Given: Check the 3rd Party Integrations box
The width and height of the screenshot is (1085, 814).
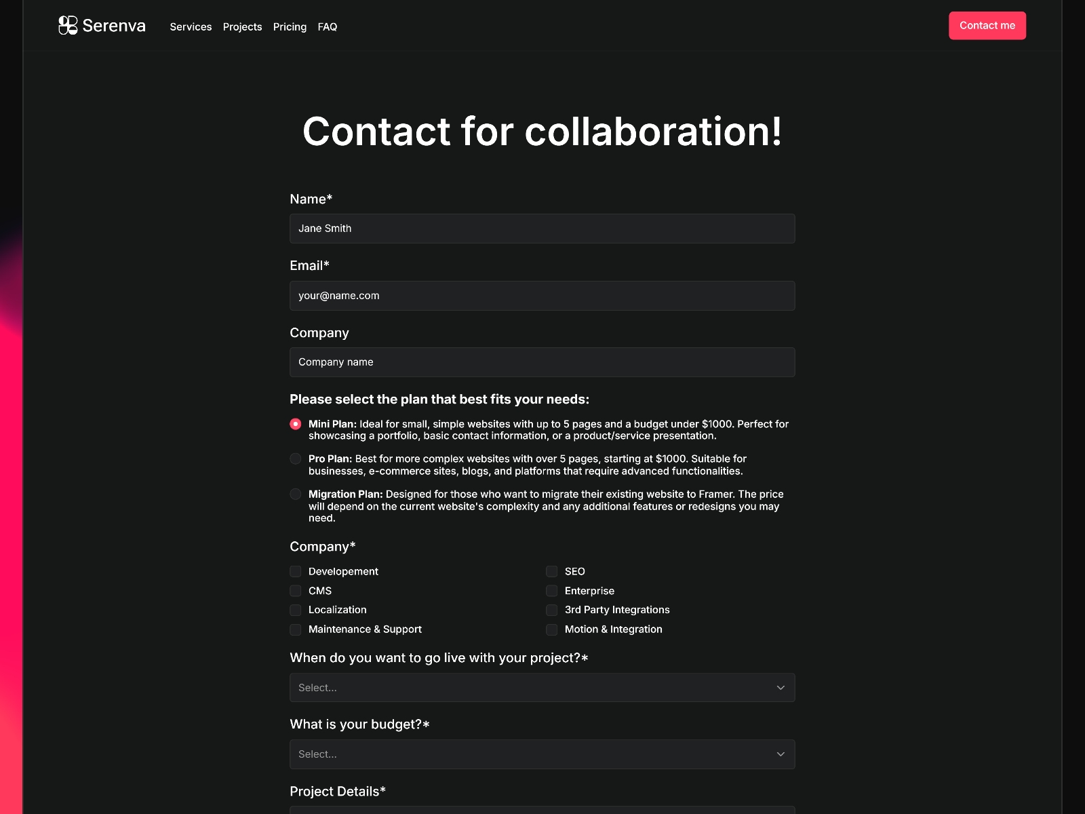Looking at the screenshot, I should click(552, 610).
